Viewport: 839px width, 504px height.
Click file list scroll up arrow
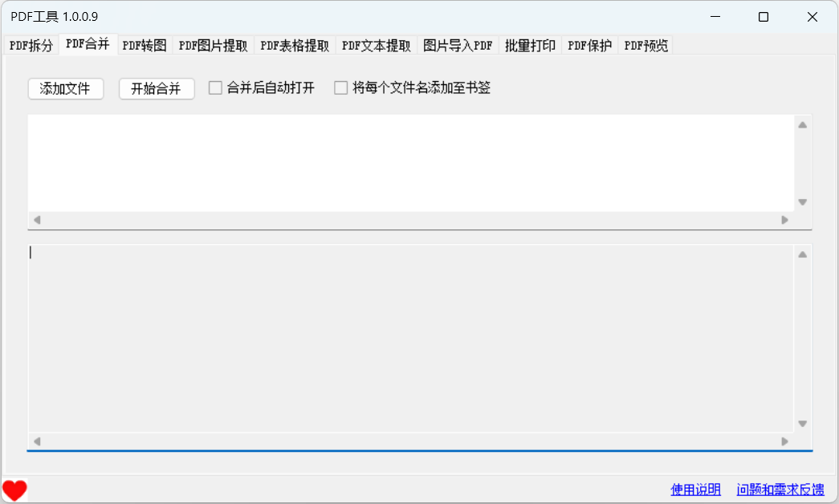[802, 125]
